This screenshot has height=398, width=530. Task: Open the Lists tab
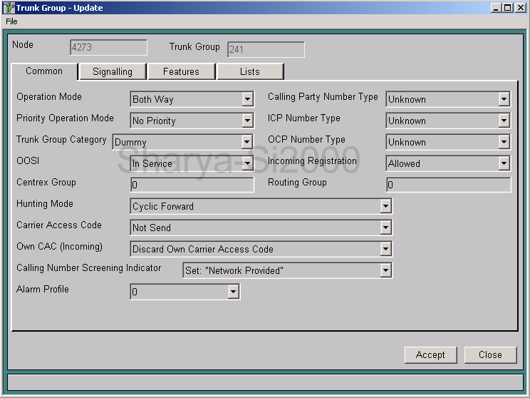[250, 71]
